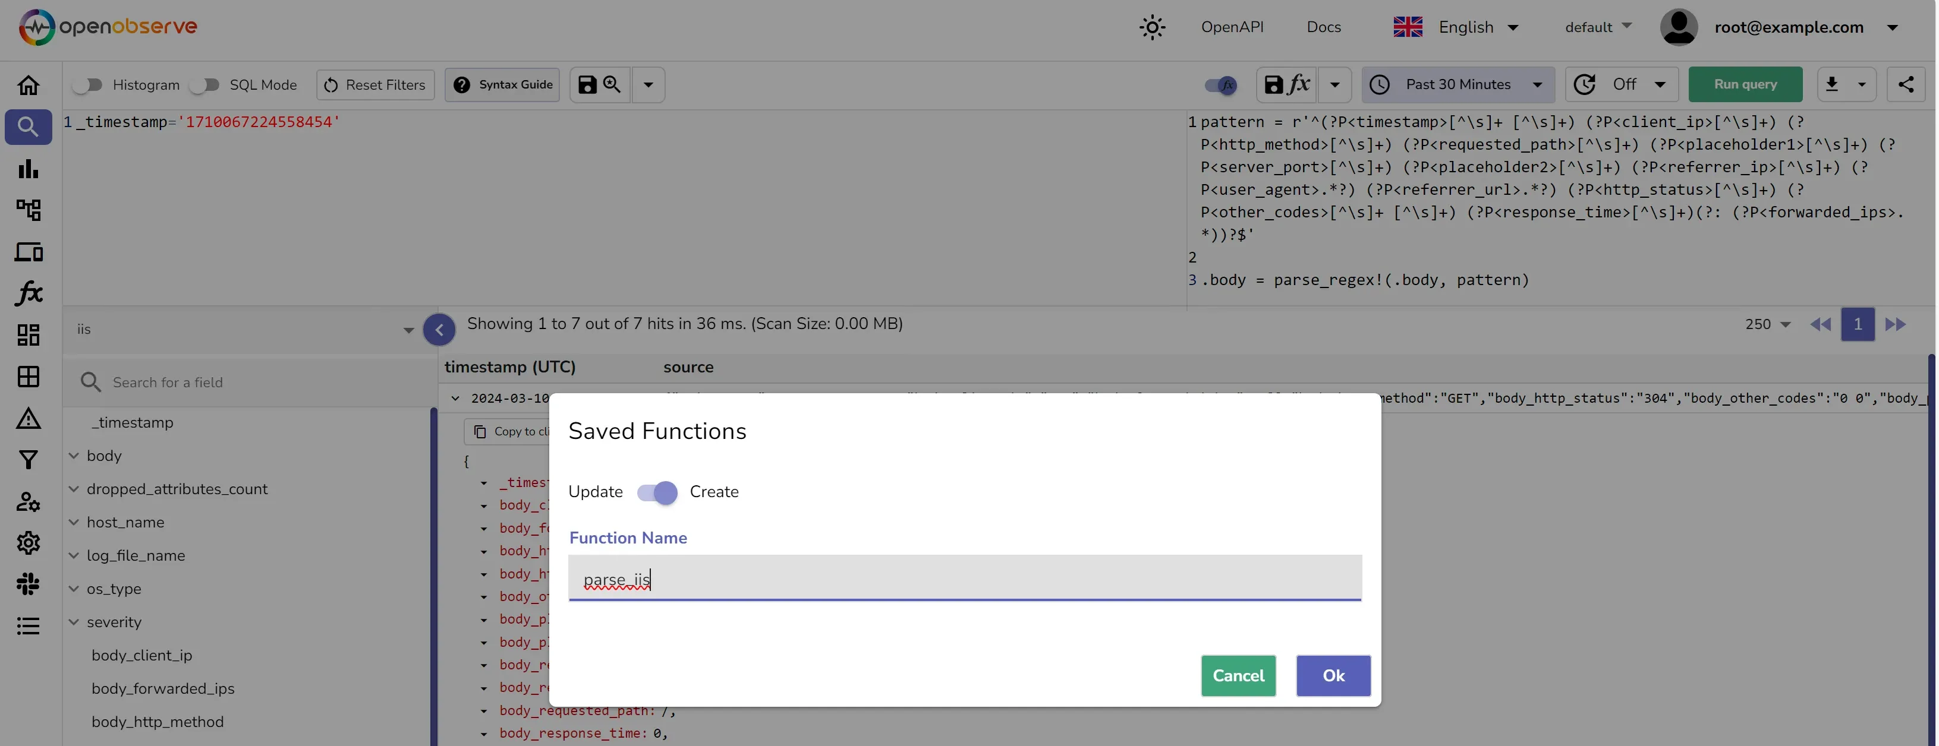Open the 250 results-per-page dropdown
This screenshot has height=746, width=1939.
1766,324
